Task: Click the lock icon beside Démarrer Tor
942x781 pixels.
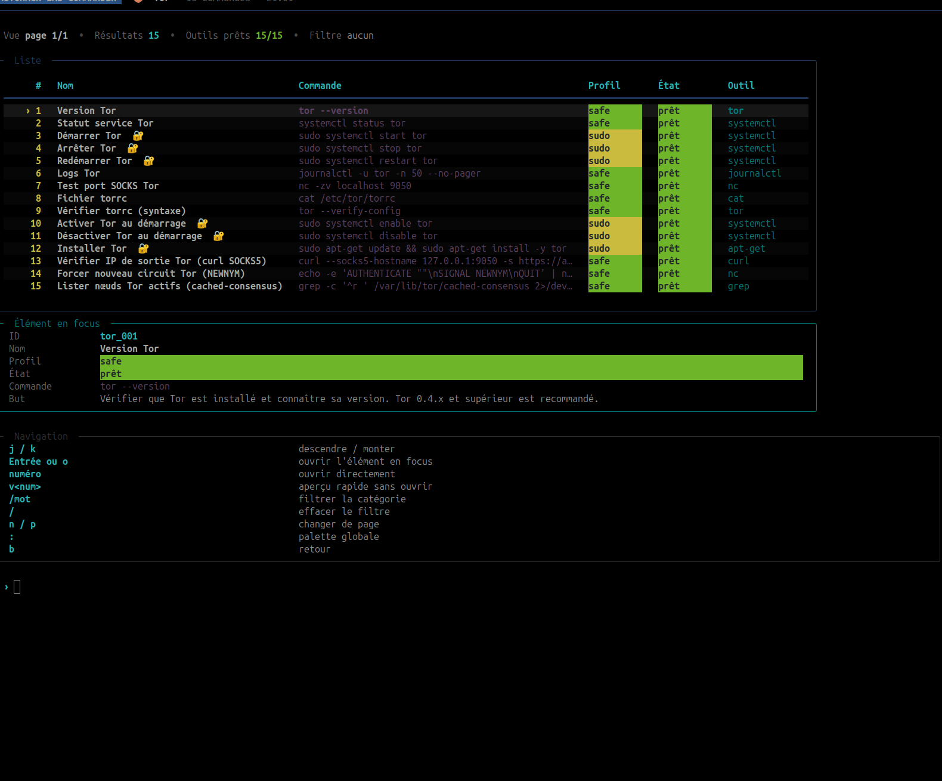Action: pos(138,135)
